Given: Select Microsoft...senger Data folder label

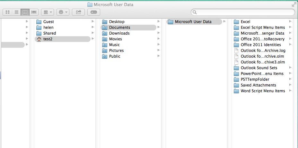Looking at the screenshot, I should 262,33.
